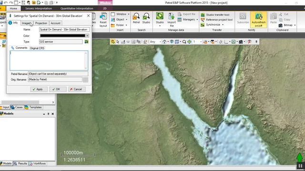Open the 2D ribbon tab
305x171 pixels.
tap(105, 9)
